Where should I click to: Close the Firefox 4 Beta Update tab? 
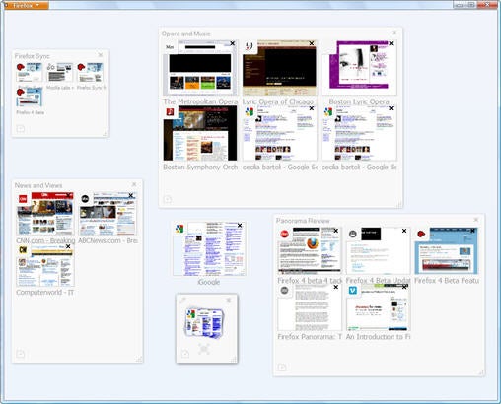tap(404, 231)
